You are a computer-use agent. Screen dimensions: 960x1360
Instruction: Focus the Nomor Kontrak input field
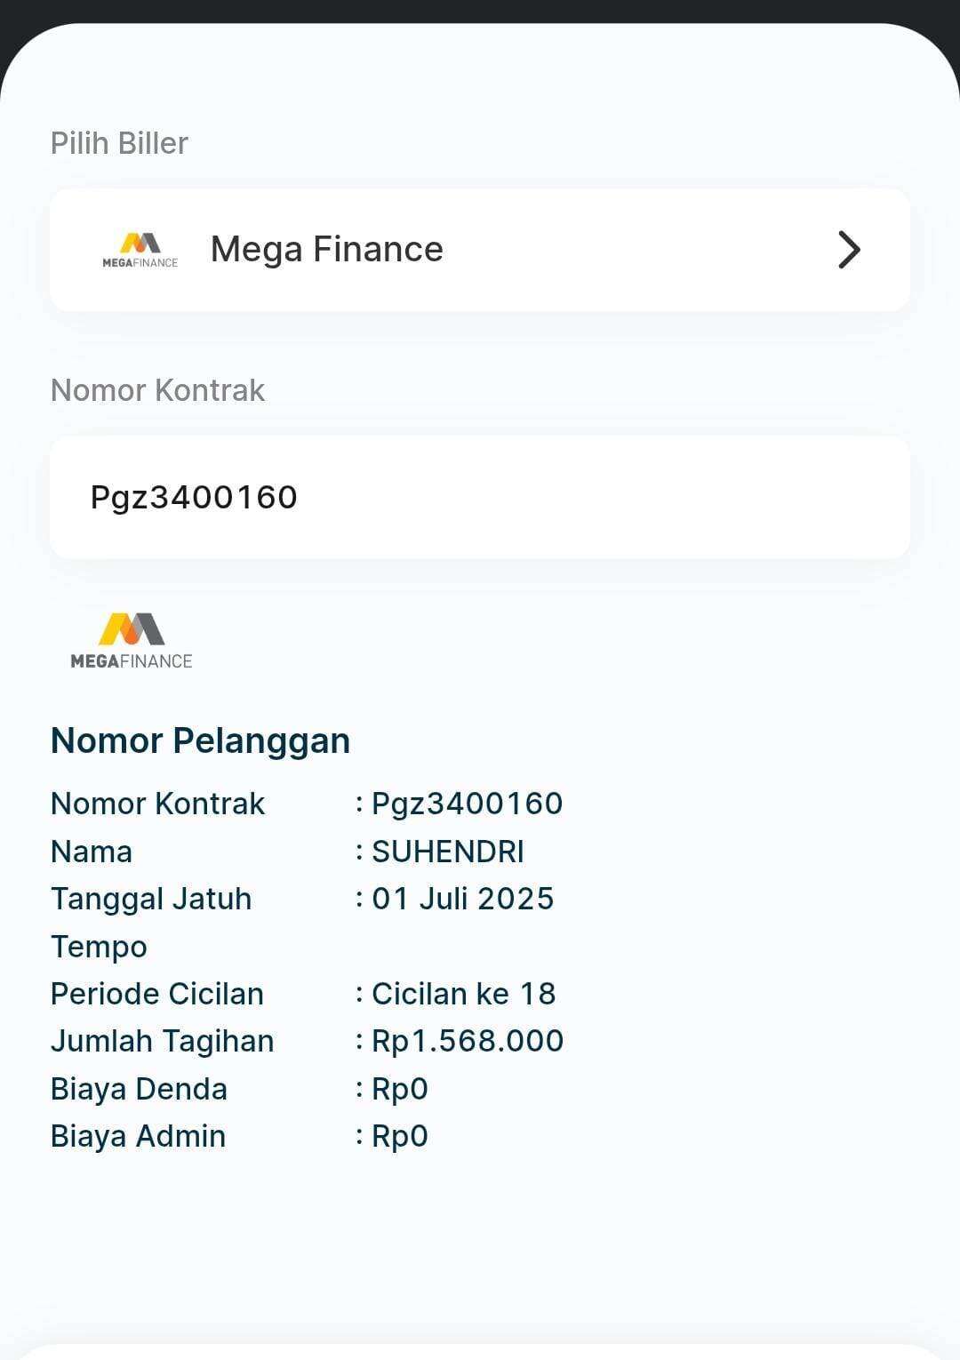tap(480, 497)
